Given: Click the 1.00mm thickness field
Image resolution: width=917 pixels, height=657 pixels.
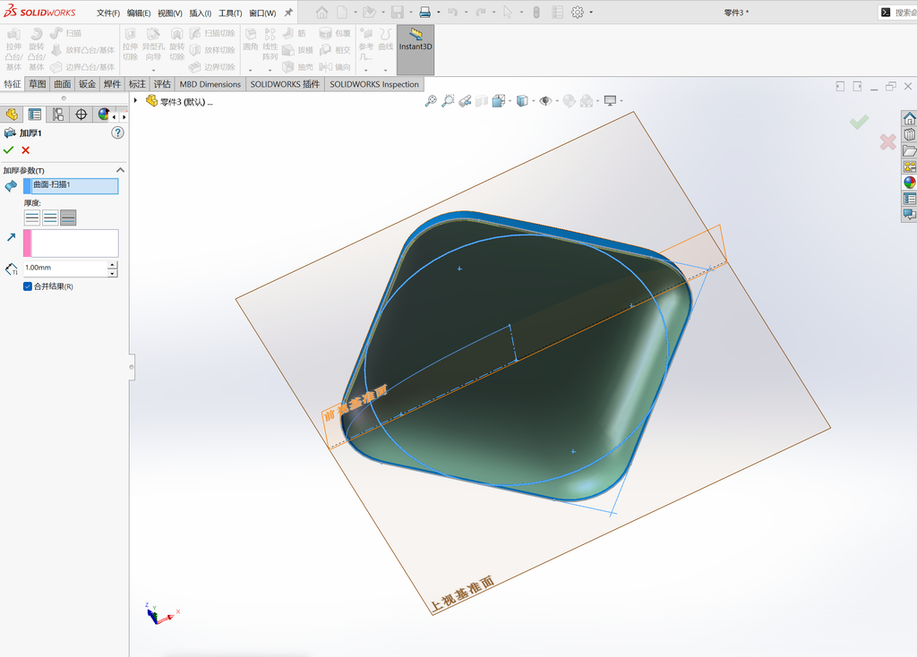Looking at the screenshot, I should click(x=64, y=269).
